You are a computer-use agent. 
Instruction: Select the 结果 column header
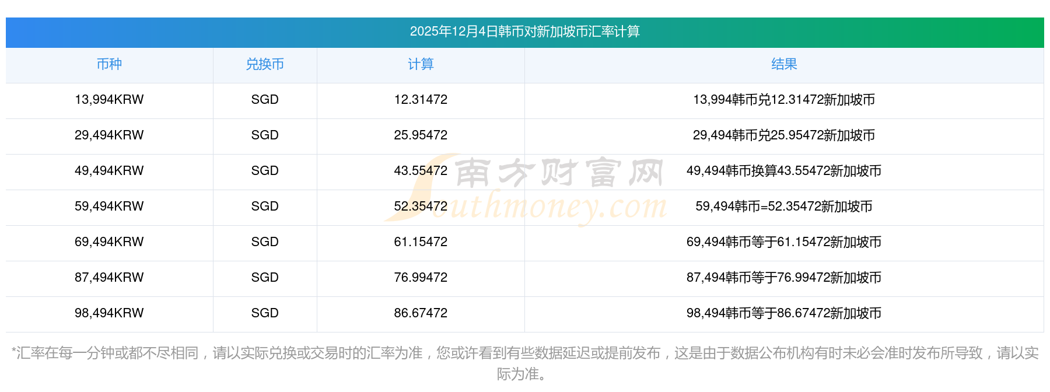click(x=784, y=64)
